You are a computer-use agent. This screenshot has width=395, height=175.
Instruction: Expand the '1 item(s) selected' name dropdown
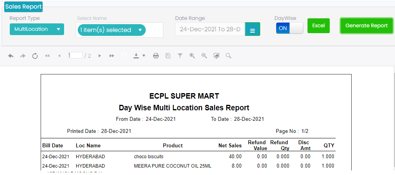click(111, 30)
